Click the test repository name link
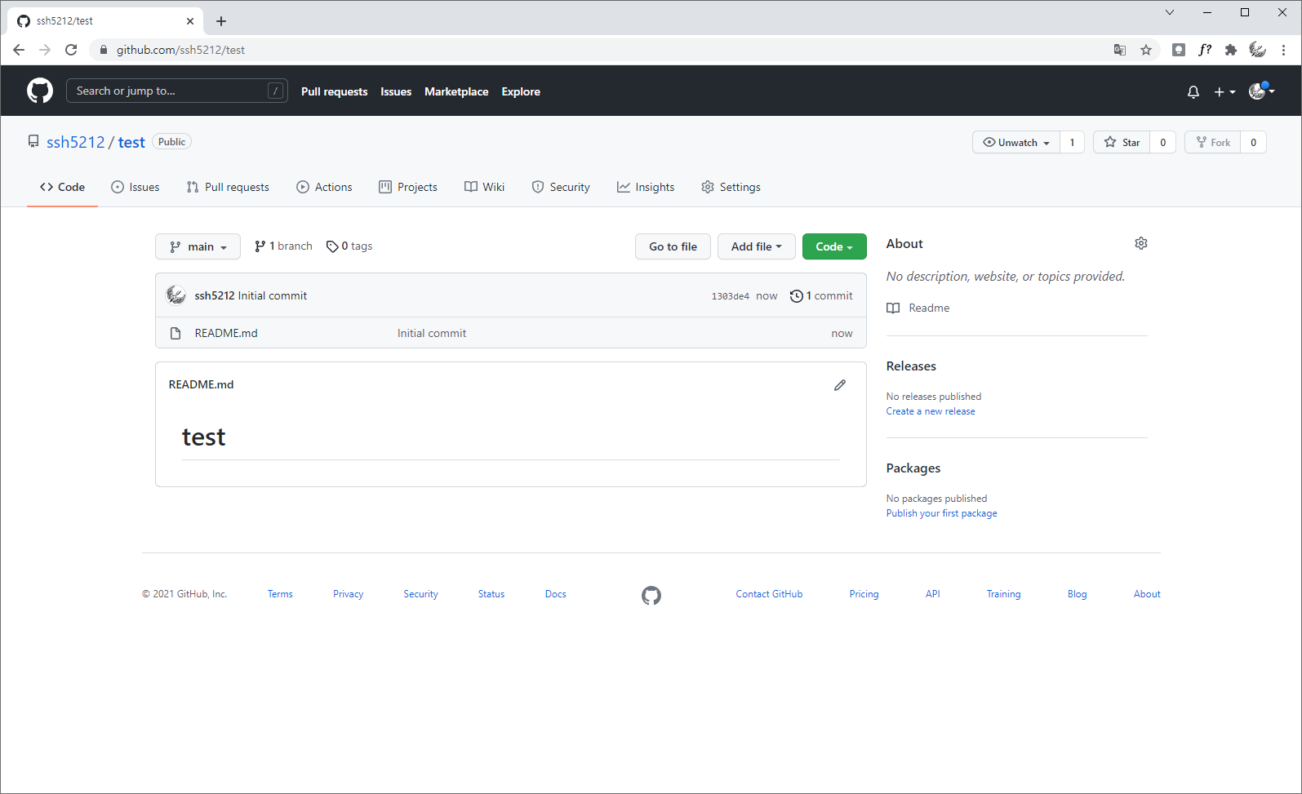 pos(131,142)
